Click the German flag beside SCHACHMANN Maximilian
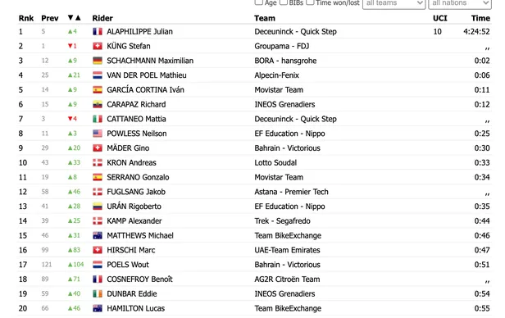Image resolution: width=505 pixels, height=318 pixels. (x=98, y=61)
